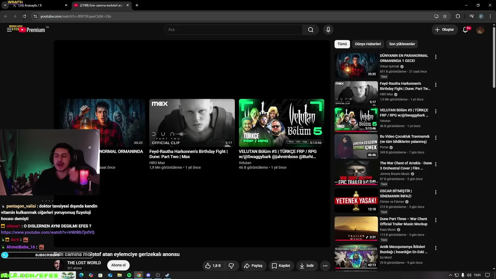Screen dimensions: 496x279
Task: Open Dune endscreen Birthday Fight thumbnail
Action: 192,123
